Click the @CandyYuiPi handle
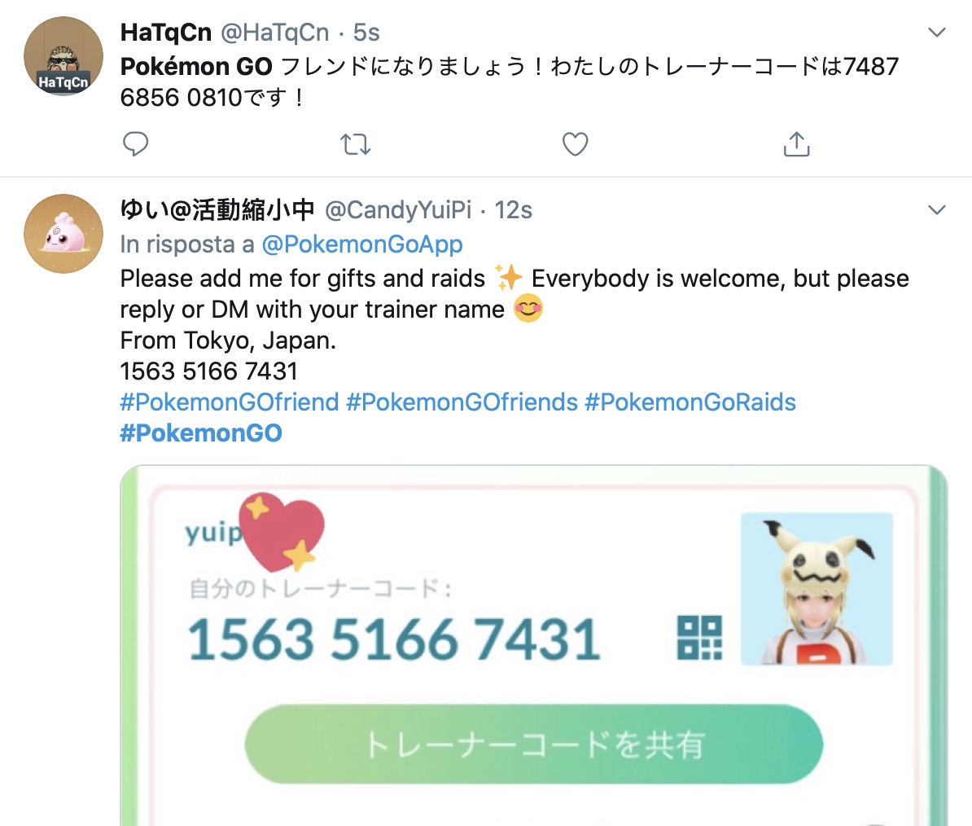Image resolution: width=972 pixels, height=826 pixels. (398, 209)
